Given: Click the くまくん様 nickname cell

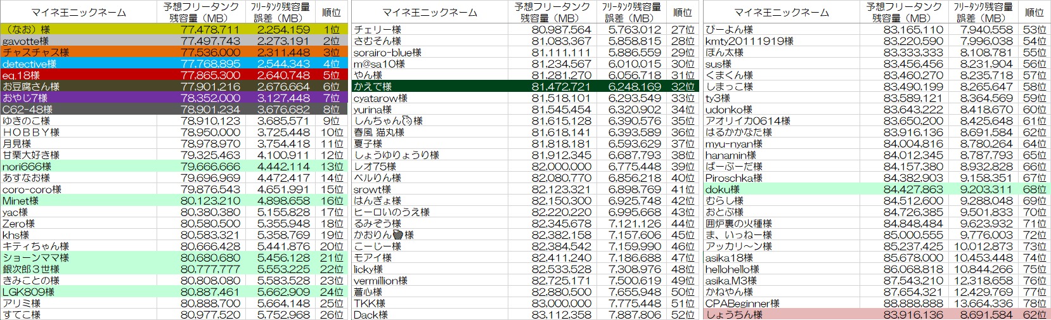Looking at the screenshot, I should pyautogui.click(x=781, y=75).
